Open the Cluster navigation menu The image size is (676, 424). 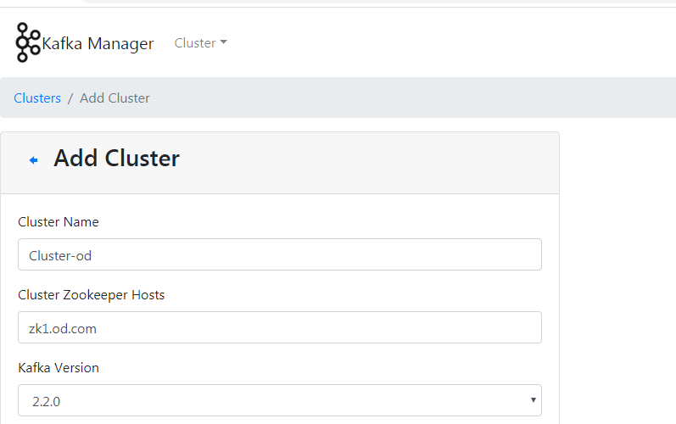[200, 42]
